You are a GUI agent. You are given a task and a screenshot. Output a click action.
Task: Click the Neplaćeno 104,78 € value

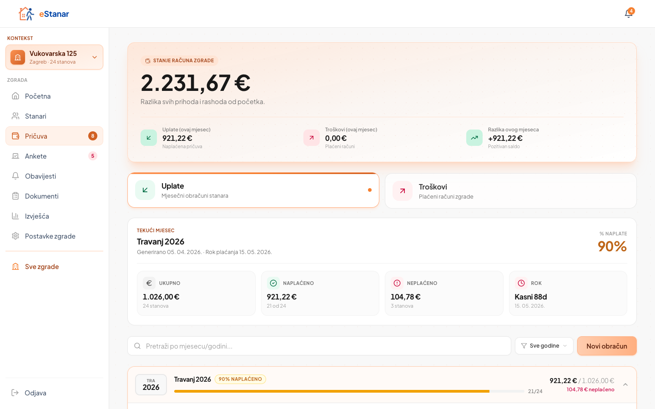pyautogui.click(x=406, y=297)
